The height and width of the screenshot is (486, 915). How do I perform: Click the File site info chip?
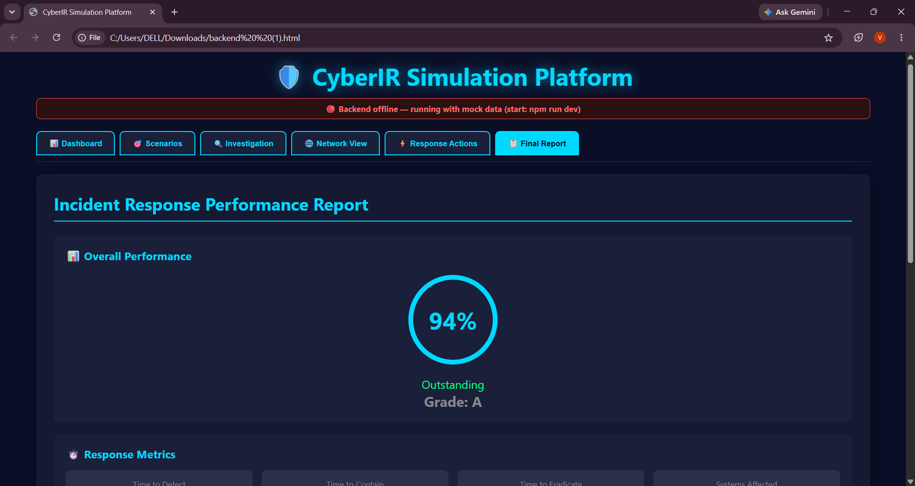tap(90, 38)
